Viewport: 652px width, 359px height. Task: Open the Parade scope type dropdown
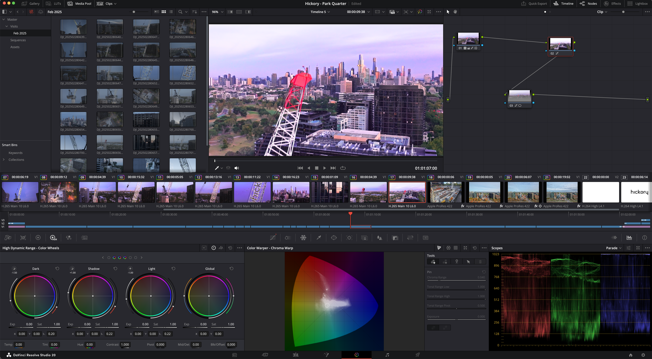tap(614, 248)
